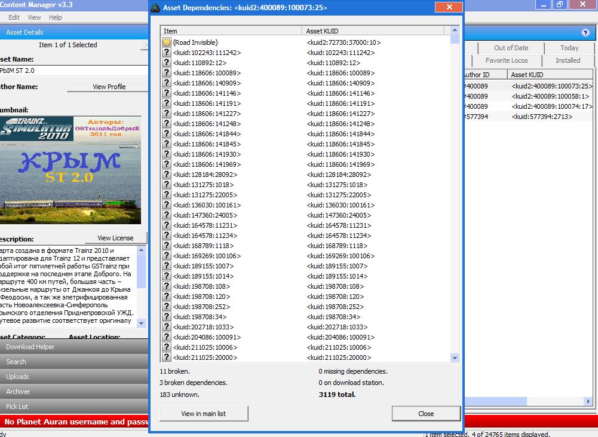
Task: Click Close button in Asset Dependencies dialog
Action: 426,413
